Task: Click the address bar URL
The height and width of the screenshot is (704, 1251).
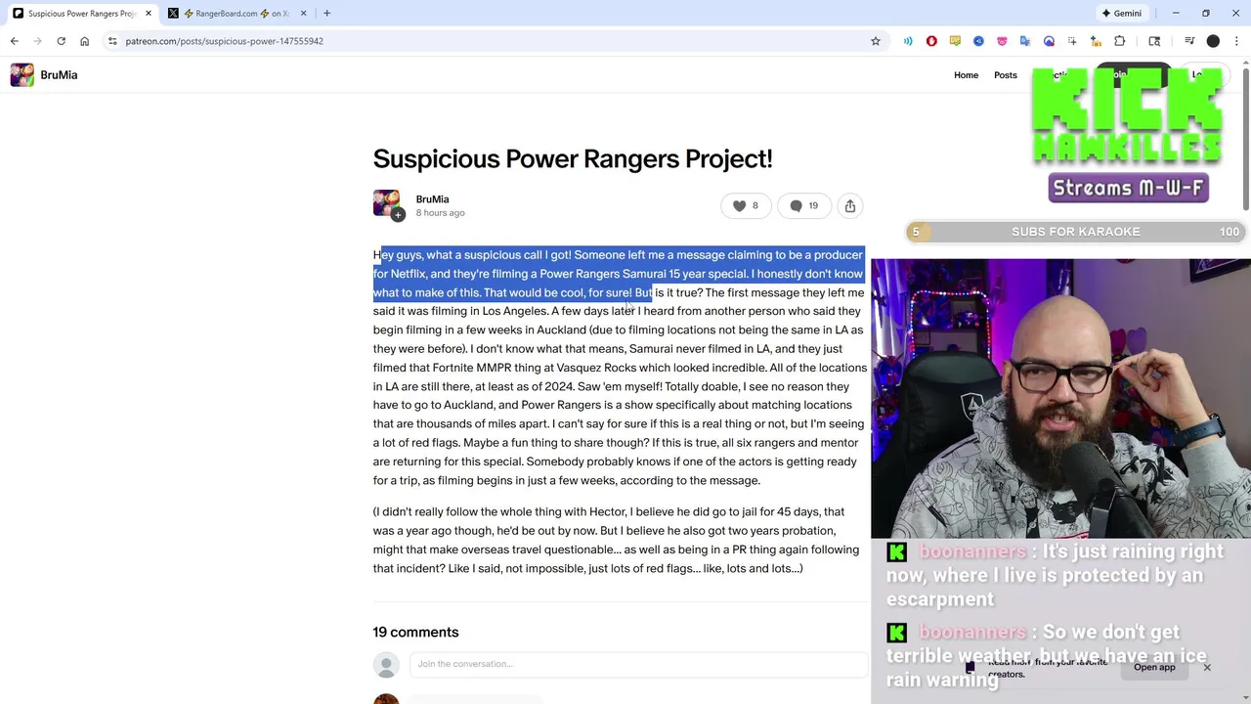Action: tap(225, 41)
